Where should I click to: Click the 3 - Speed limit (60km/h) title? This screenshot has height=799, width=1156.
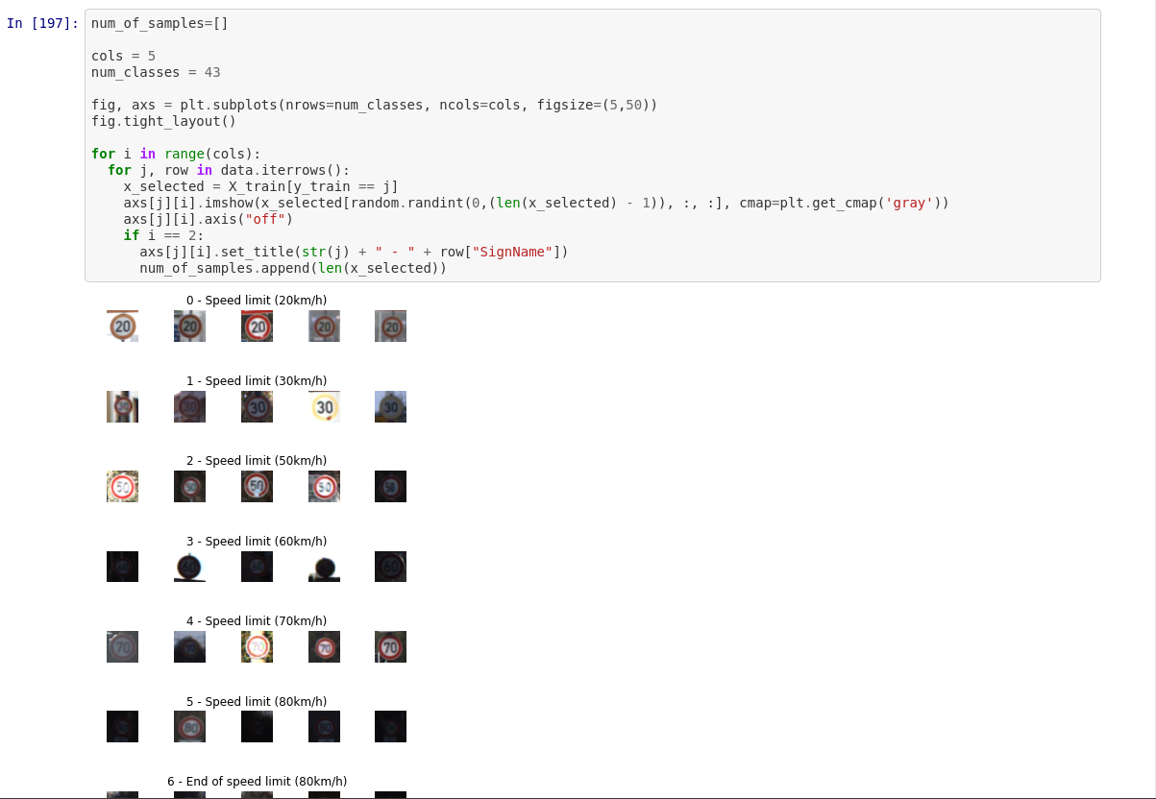click(x=257, y=542)
